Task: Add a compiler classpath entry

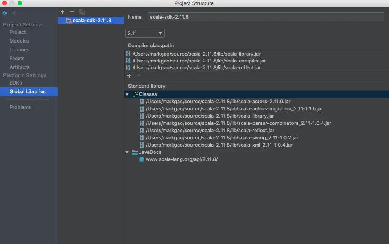Action: [129, 76]
